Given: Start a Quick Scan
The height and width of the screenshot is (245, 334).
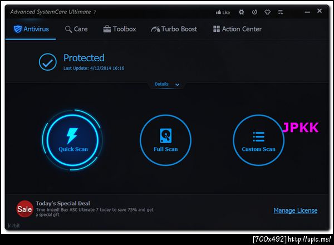Looking at the screenshot, I should pyautogui.click(x=72, y=140).
